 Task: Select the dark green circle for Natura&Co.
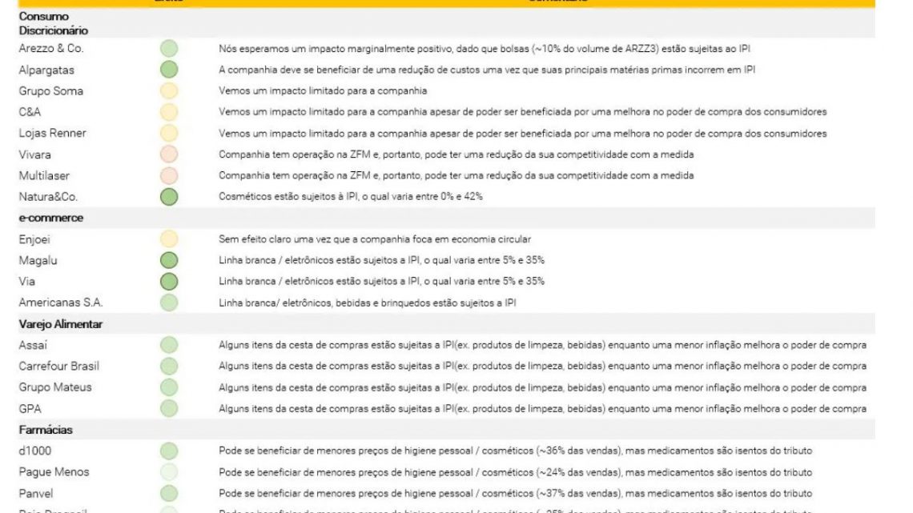coord(169,197)
